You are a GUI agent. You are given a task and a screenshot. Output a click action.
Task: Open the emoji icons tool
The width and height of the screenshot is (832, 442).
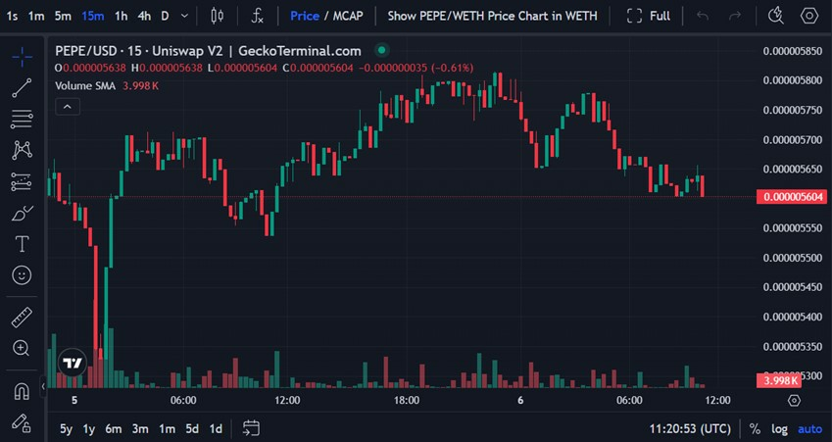coord(21,275)
